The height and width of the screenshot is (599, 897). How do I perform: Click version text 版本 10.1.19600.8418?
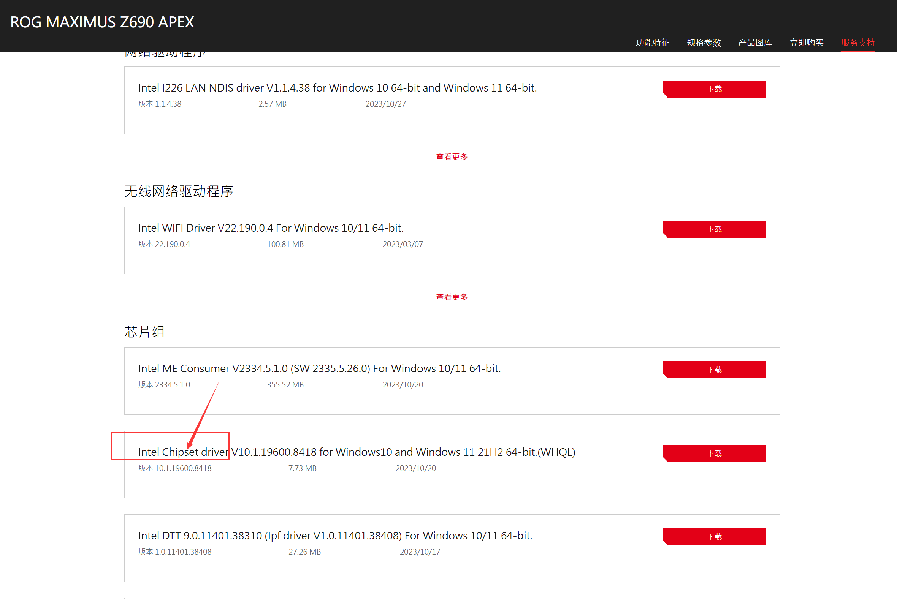[x=175, y=468]
